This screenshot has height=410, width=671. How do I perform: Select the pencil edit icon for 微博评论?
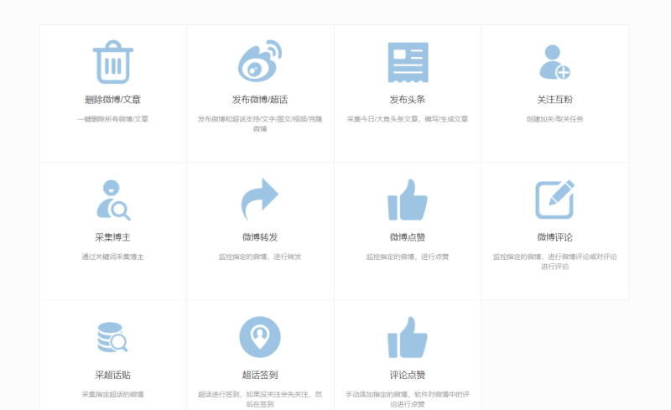554,200
